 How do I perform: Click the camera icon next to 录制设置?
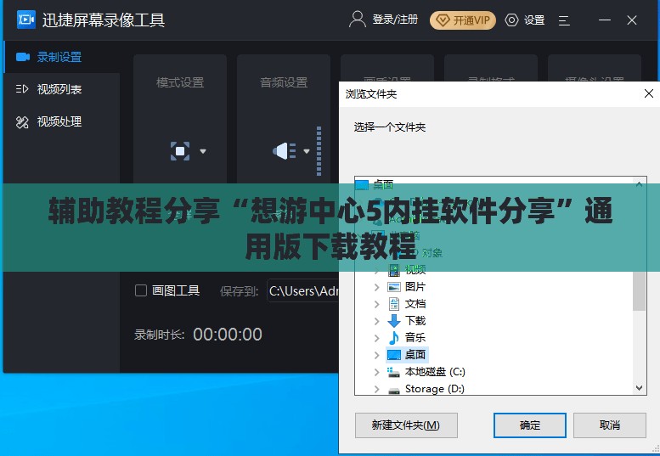coord(23,57)
